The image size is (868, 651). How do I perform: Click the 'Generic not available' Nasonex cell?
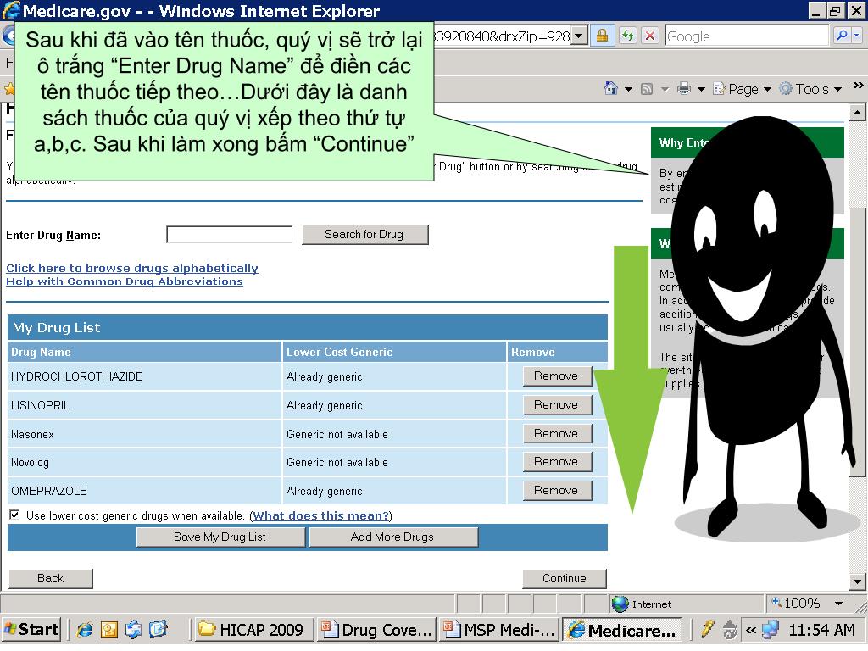[394, 434]
